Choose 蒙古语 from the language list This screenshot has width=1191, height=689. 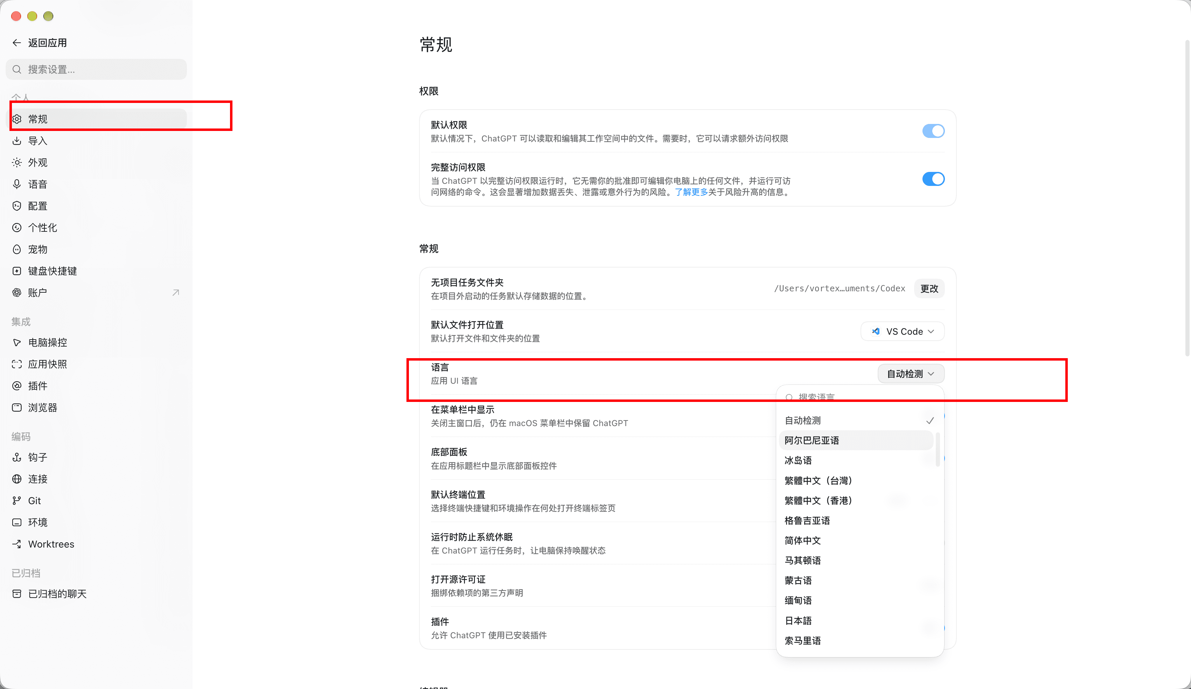pos(856,581)
